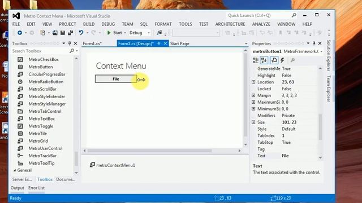Click the Save All toolbar icon
The image size is (362, 203).
(70, 33)
